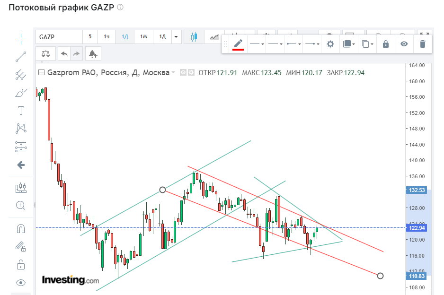Open the right arrow end dropdown
The width and height of the screenshot is (444, 295).
point(312,44)
